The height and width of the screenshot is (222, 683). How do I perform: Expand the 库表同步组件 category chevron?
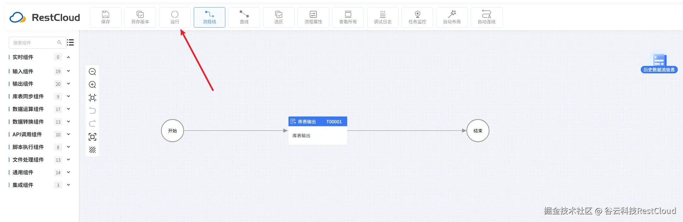69,96
